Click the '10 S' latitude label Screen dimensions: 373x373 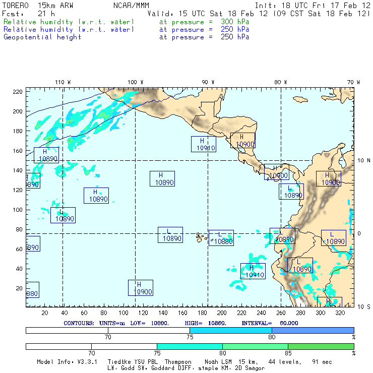364,307
